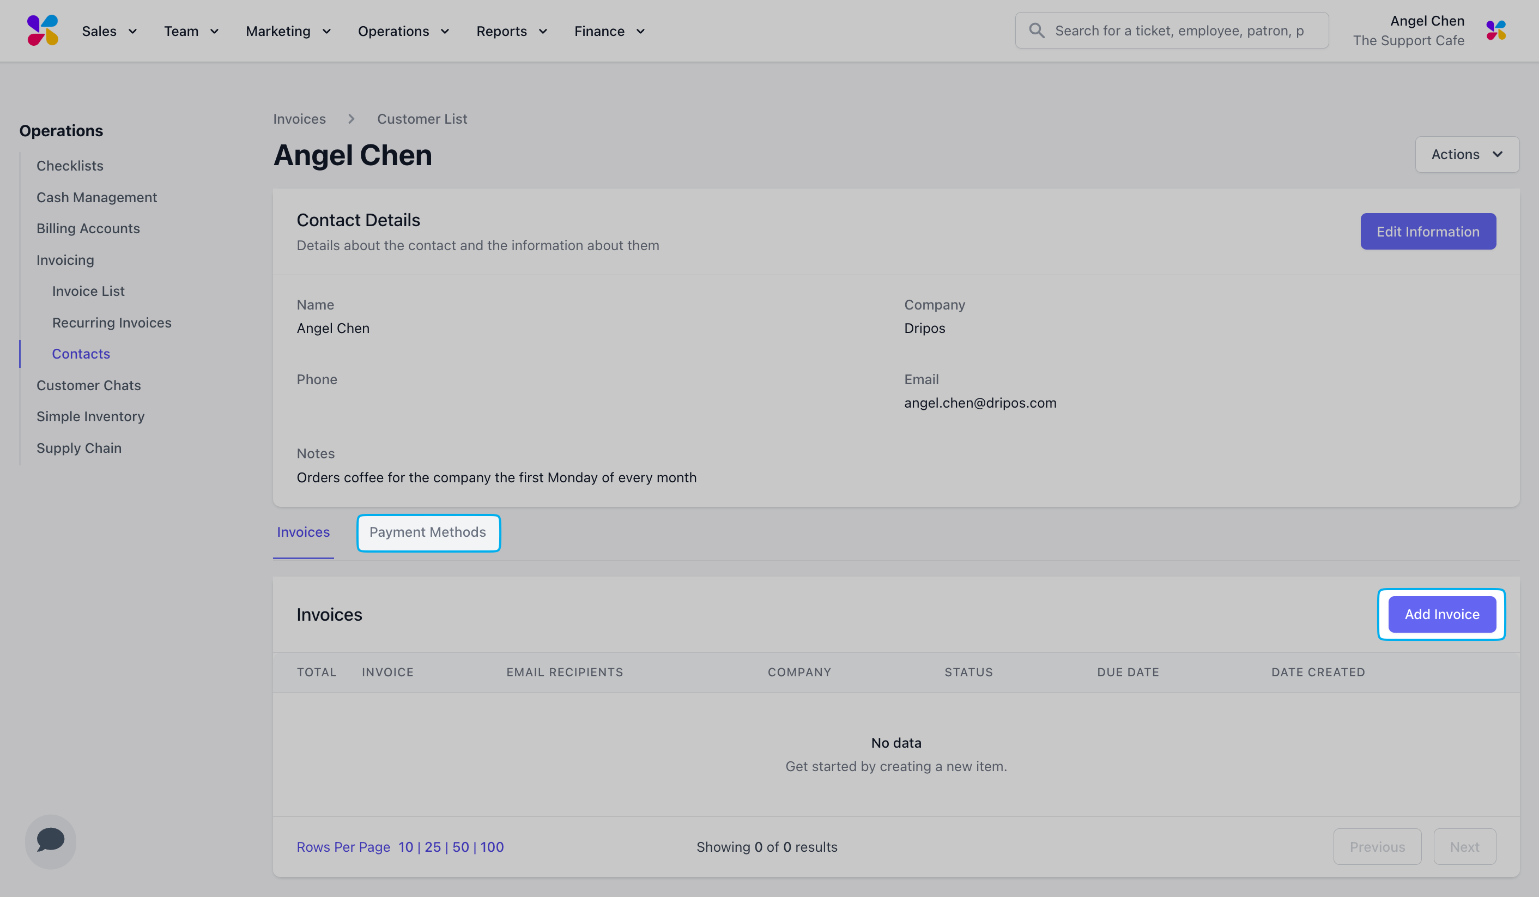Open the Finance dropdown
The height and width of the screenshot is (897, 1539).
coord(609,31)
